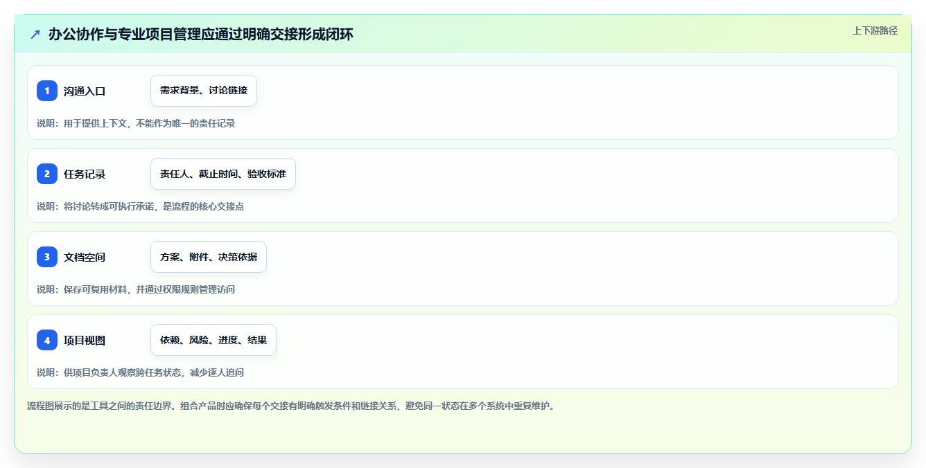Select the 责任人、截止时间、验收标准 chip
This screenshot has width=926, height=468.
[x=223, y=174]
